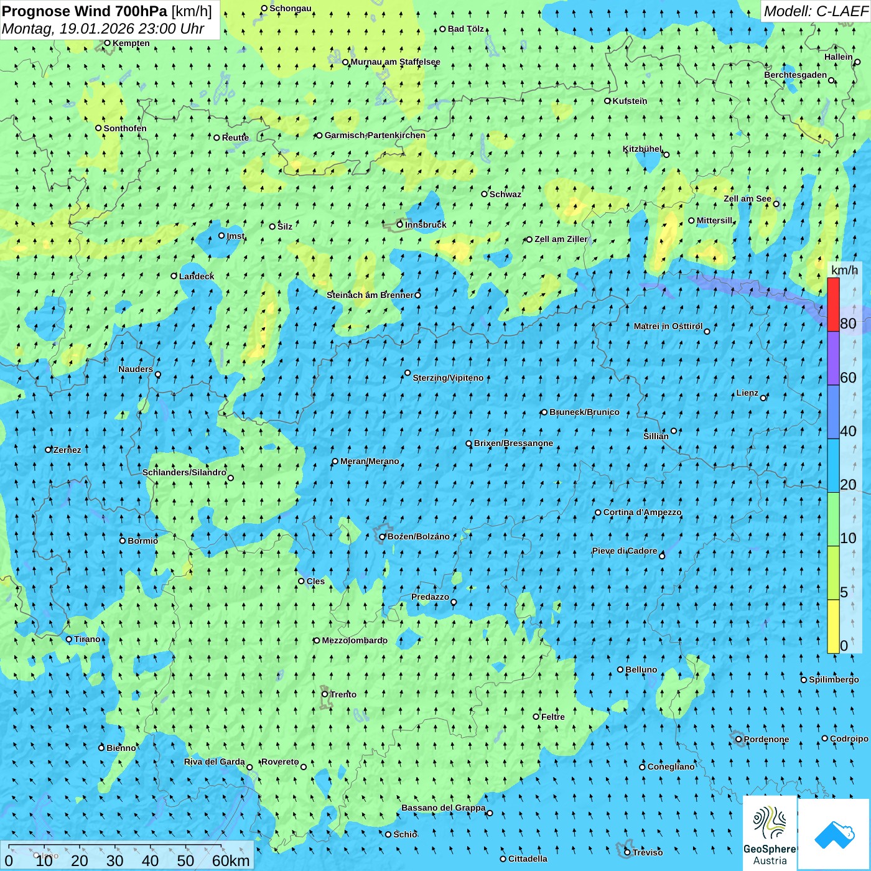Click the Kempten city marker
This screenshot has height=871, width=871.
tap(107, 43)
